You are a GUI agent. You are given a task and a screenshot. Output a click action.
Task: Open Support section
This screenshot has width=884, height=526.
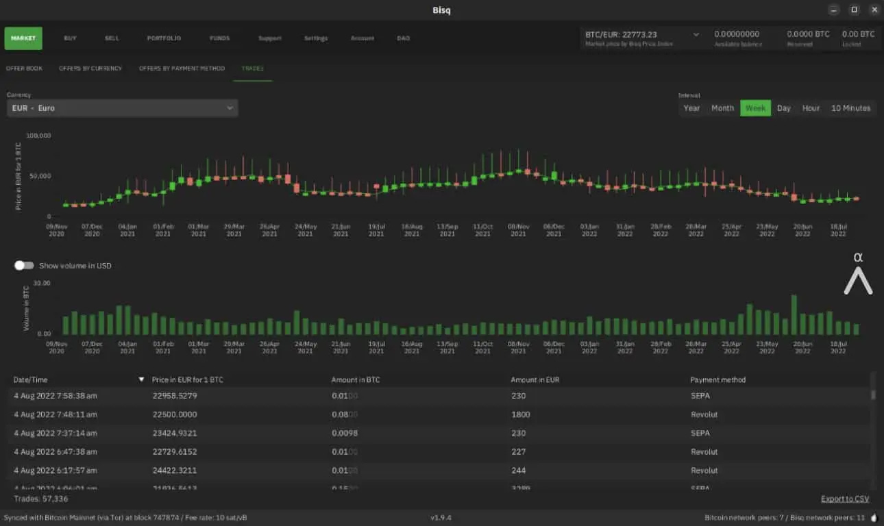(269, 38)
